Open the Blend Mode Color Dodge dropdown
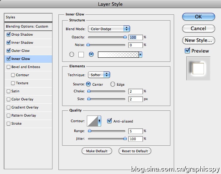The height and width of the screenshot is (174, 221). pos(109,29)
